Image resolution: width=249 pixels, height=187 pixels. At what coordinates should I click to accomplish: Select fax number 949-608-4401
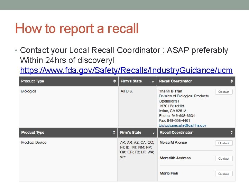tap(178, 121)
